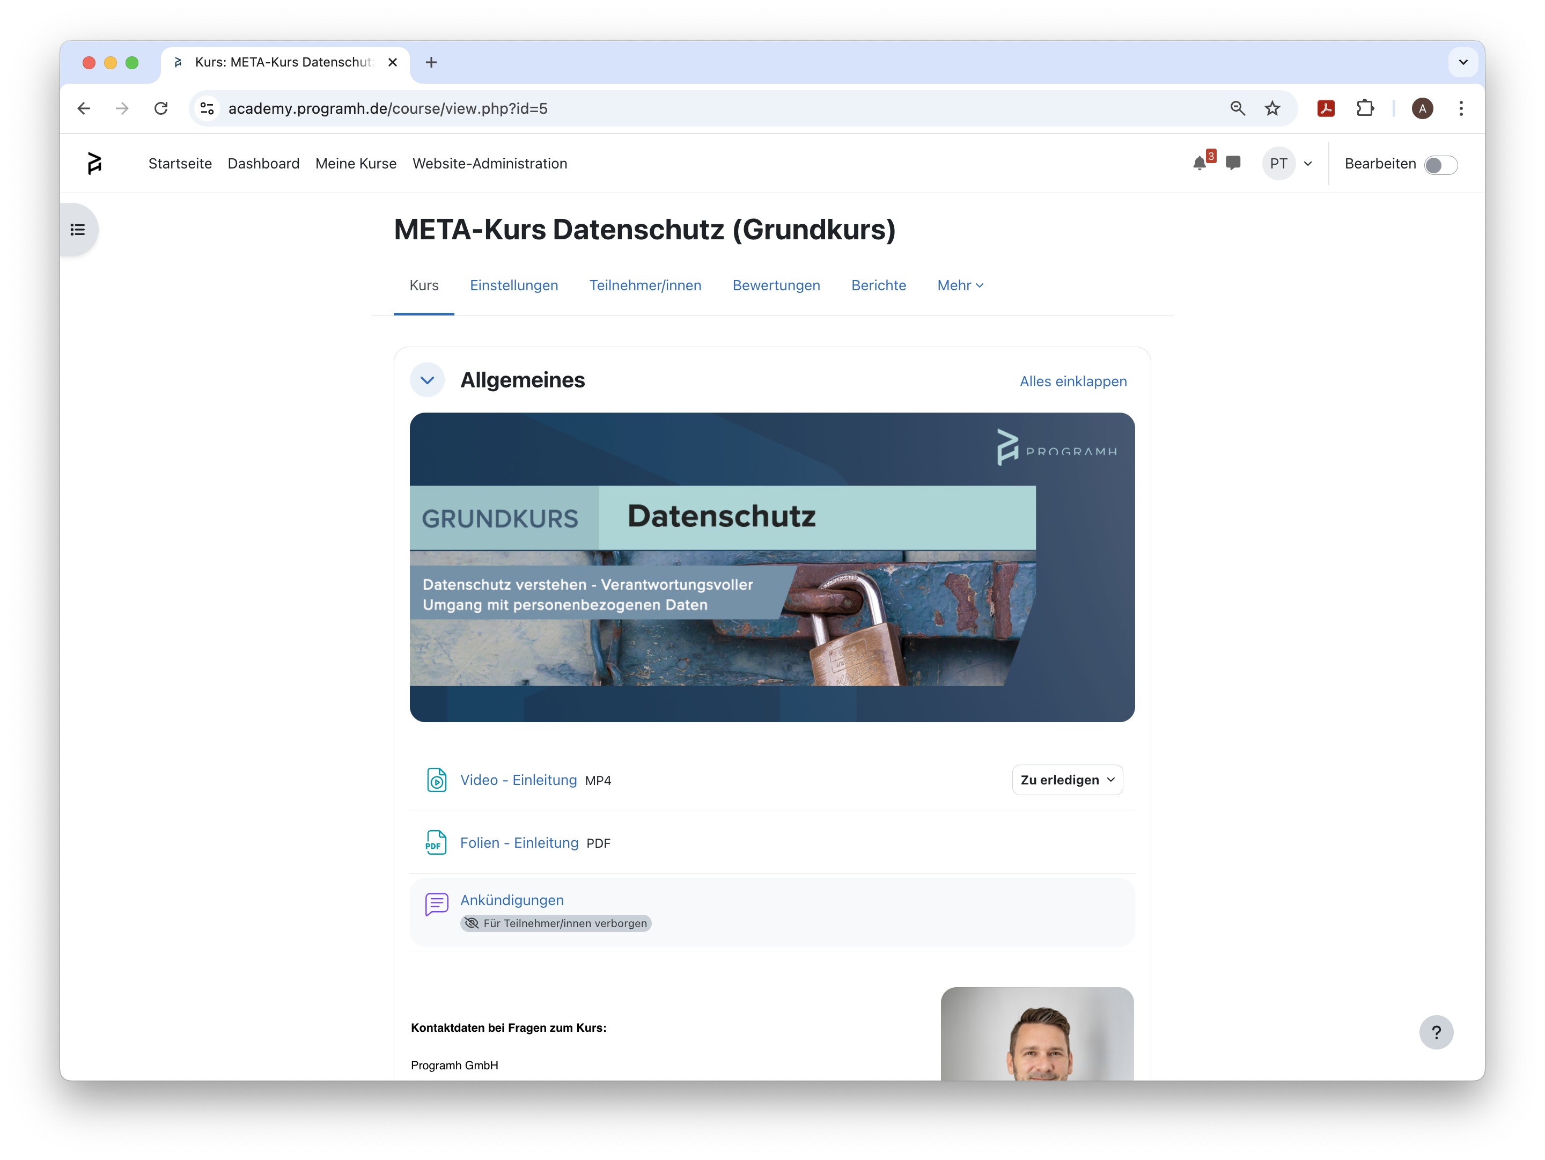Open the browser extensions puzzle icon
The width and height of the screenshot is (1545, 1160).
click(x=1366, y=108)
